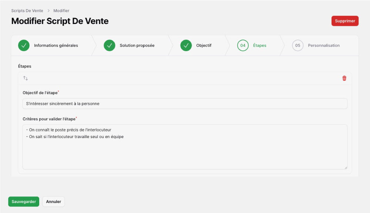This screenshot has width=370, height=213.
Task: Grab the textarea resize handle corner
Action: [x=346, y=168]
